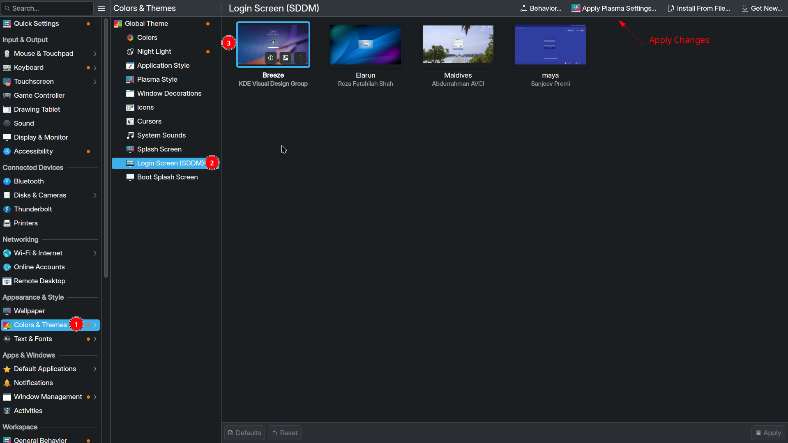Click the sidebar vertical scrollbar
Image resolution: width=788 pixels, height=443 pixels.
[106, 148]
